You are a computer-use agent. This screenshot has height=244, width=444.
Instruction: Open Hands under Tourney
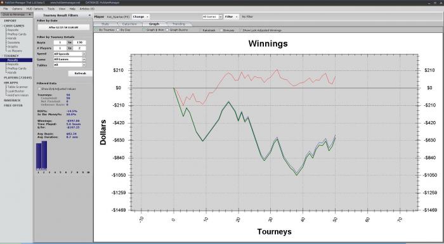point(12,72)
